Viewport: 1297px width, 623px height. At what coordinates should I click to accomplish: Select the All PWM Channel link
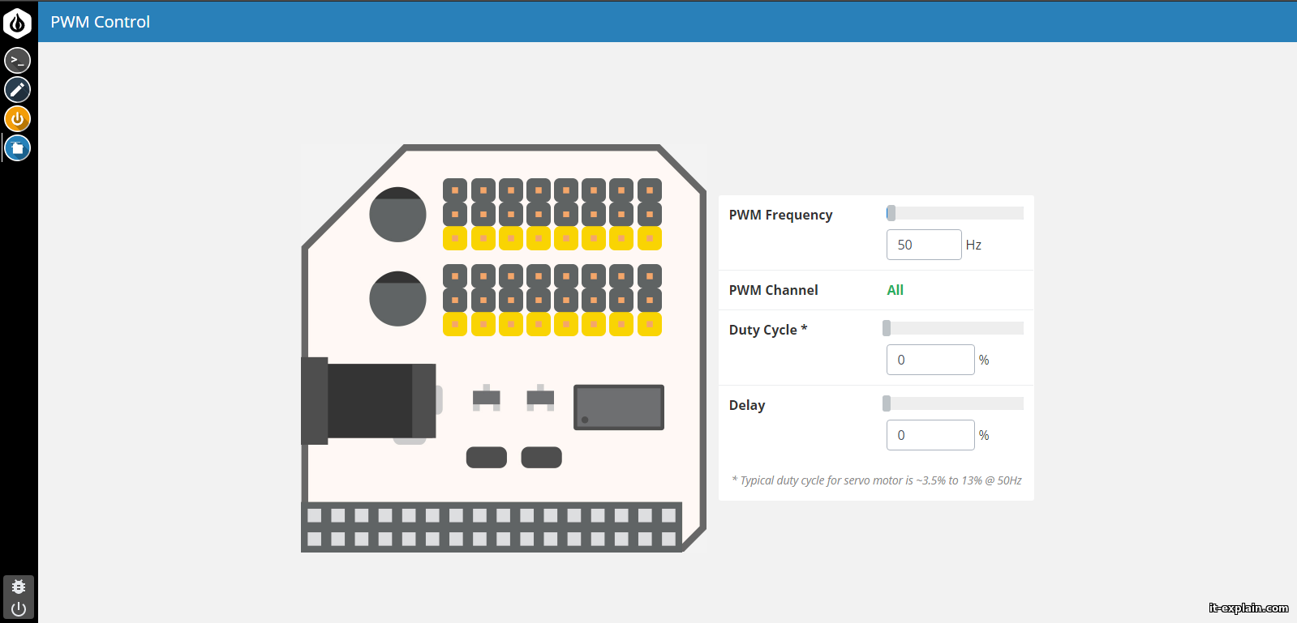(895, 290)
